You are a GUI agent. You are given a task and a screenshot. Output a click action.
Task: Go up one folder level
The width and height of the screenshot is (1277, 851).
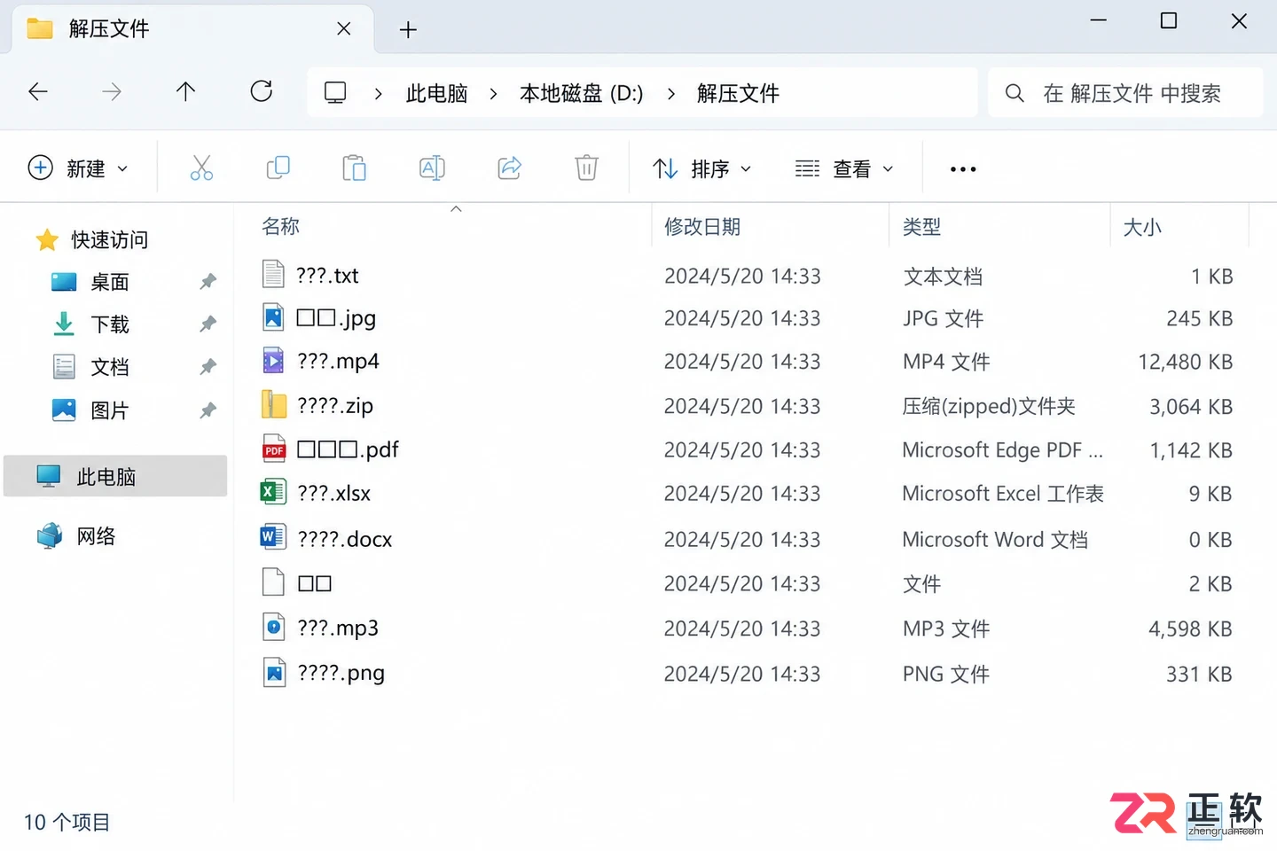click(x=185, y=91)
